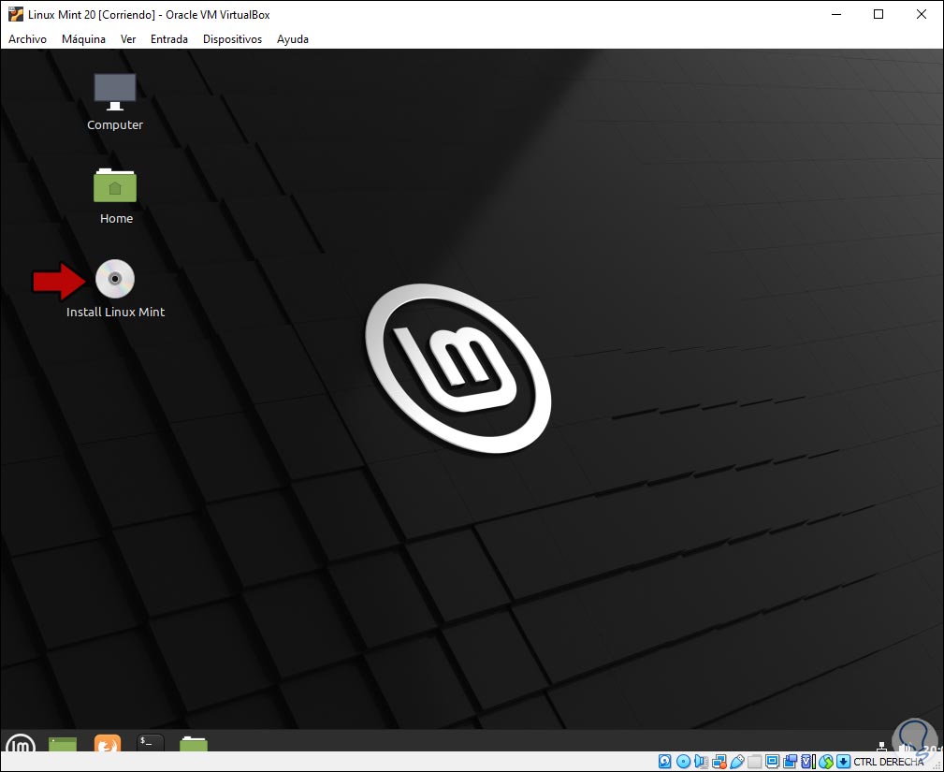Launch the Install Linux Mint disc icon
Screen dimensions: 944x772
click(x=115, y=279)
